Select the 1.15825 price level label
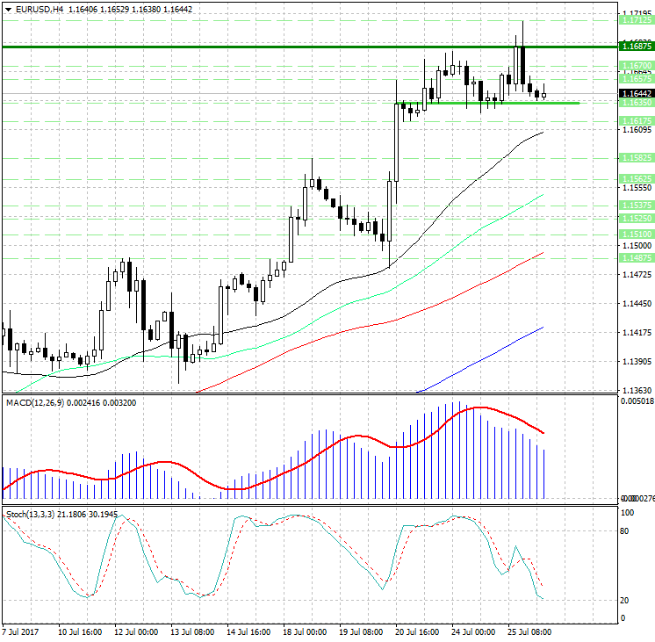655x642 pixels. coord(637,157)
